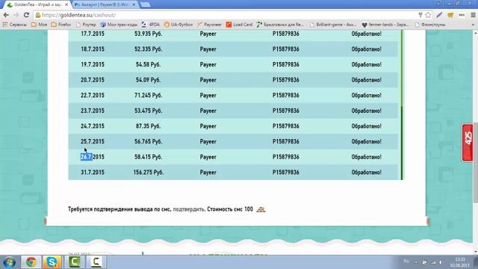This screenshot has height=269, width=478.
Task: Click the date 31.7.2015
Action: [93, 173]
